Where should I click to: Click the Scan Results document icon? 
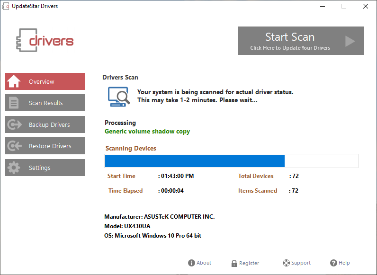point(14,103)
